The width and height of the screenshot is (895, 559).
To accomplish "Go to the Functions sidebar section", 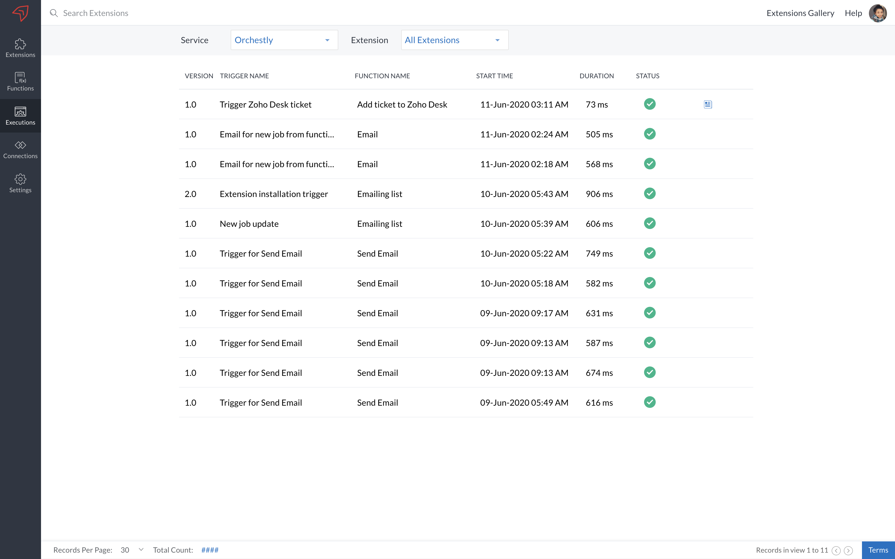I will [20, 82].
